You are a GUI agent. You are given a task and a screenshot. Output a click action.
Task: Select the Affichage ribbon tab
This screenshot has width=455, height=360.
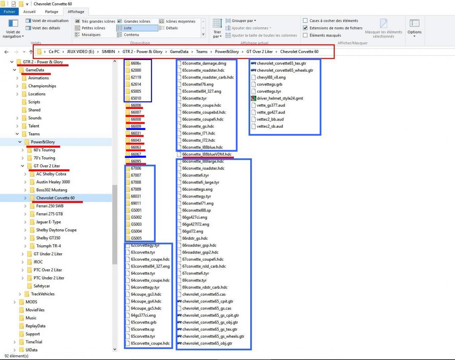pyautogui.click(x=76, y=12)
